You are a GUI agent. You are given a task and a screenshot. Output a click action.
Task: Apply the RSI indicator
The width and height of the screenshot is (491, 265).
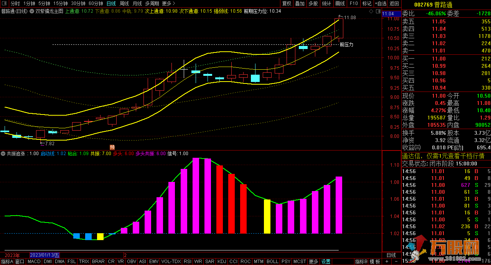point(188,262)
